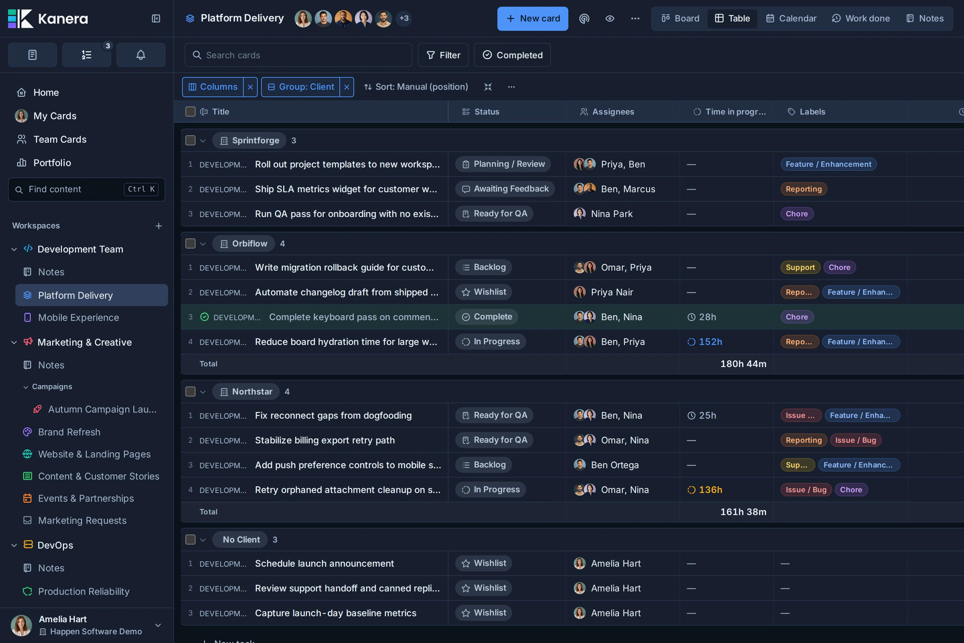The image size is (964, 643).
Task: Check the select-all checkbox in Title header
Action: (190, 112)
